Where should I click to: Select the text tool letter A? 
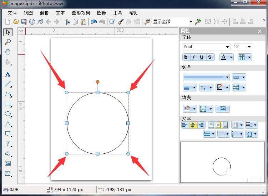(x=8, y=74)
